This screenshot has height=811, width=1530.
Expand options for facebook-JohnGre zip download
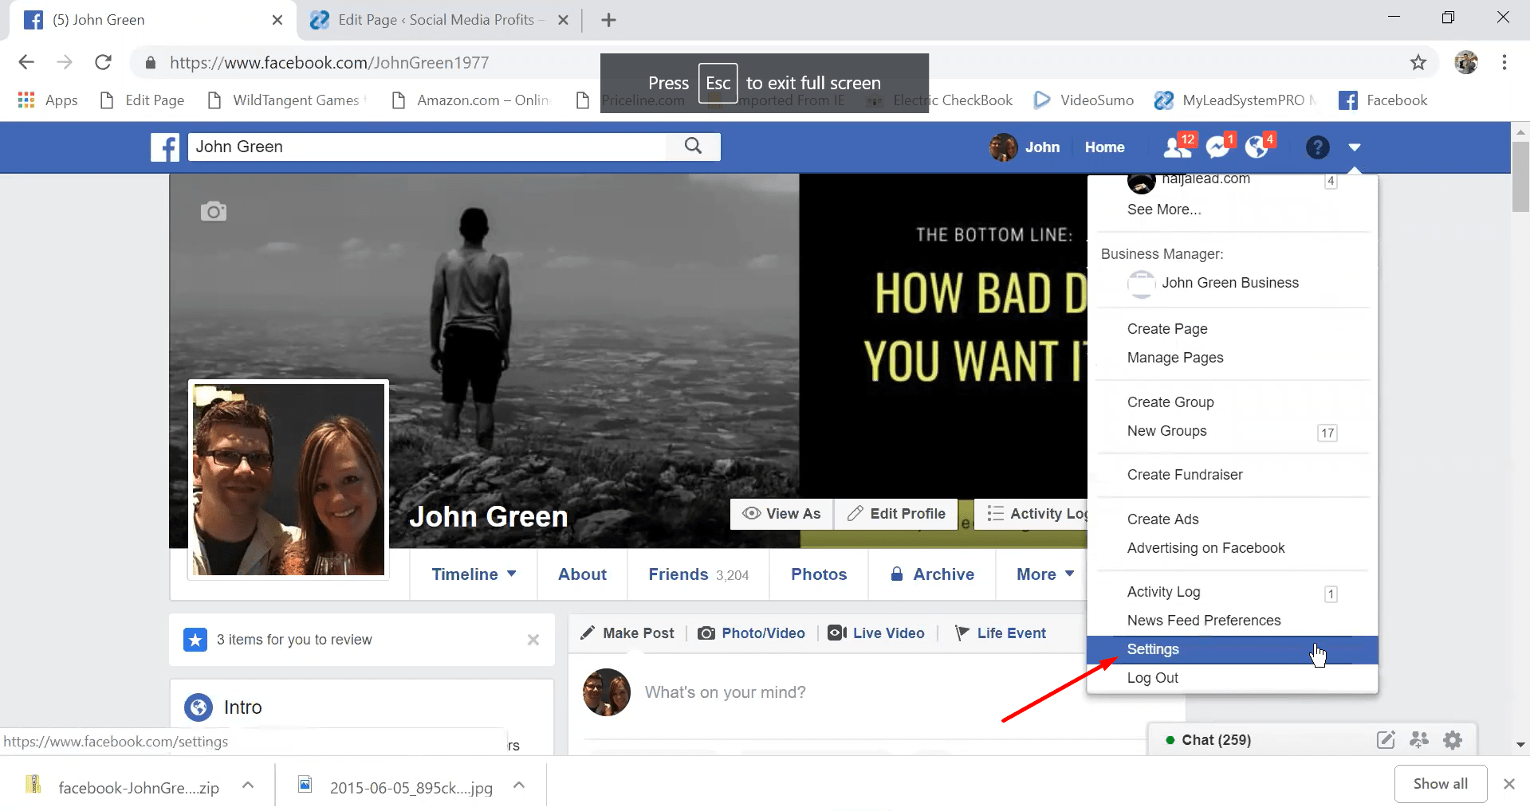click(248, 786)
